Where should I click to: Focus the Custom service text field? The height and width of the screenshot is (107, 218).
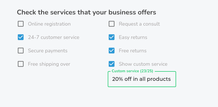pyautogui.click(x=142, y=79)
